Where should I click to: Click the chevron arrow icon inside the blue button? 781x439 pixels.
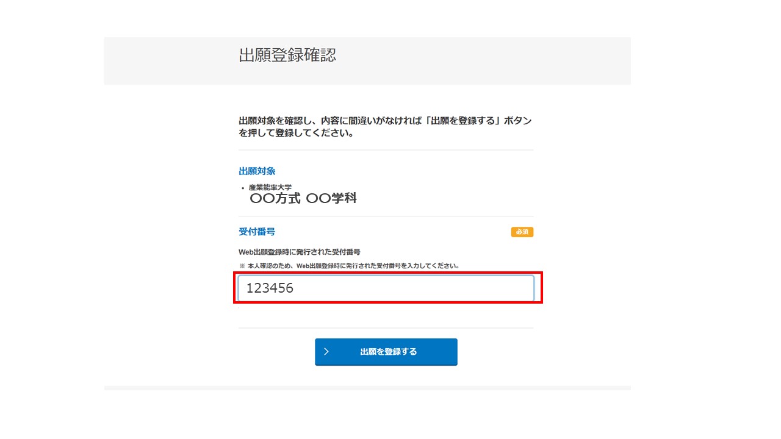click(326, 352)
